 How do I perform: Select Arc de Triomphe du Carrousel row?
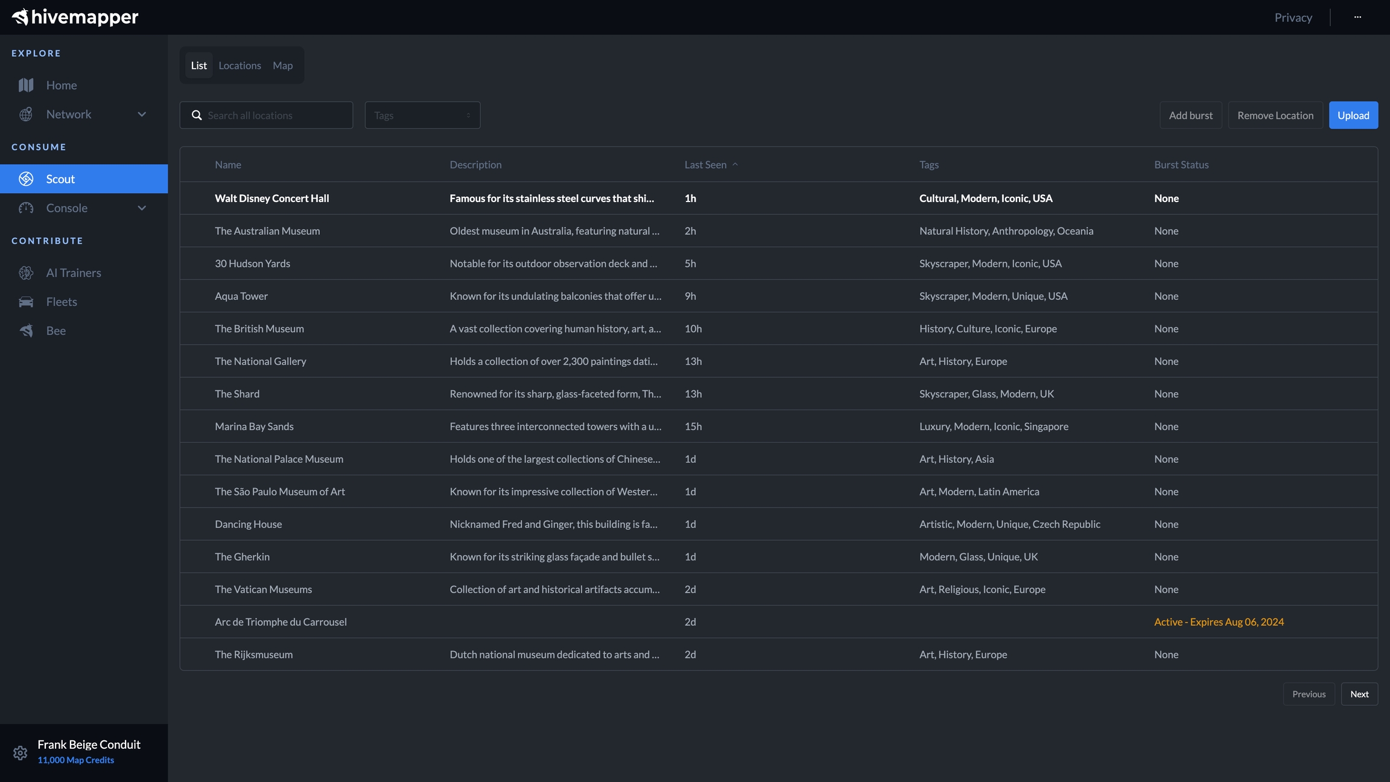coord(778,621)
